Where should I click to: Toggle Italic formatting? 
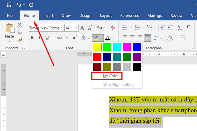[x=39, y=38]
